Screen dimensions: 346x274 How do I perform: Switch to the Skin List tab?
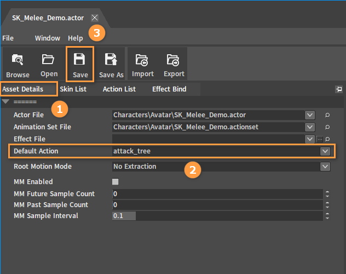pos(73,89)
